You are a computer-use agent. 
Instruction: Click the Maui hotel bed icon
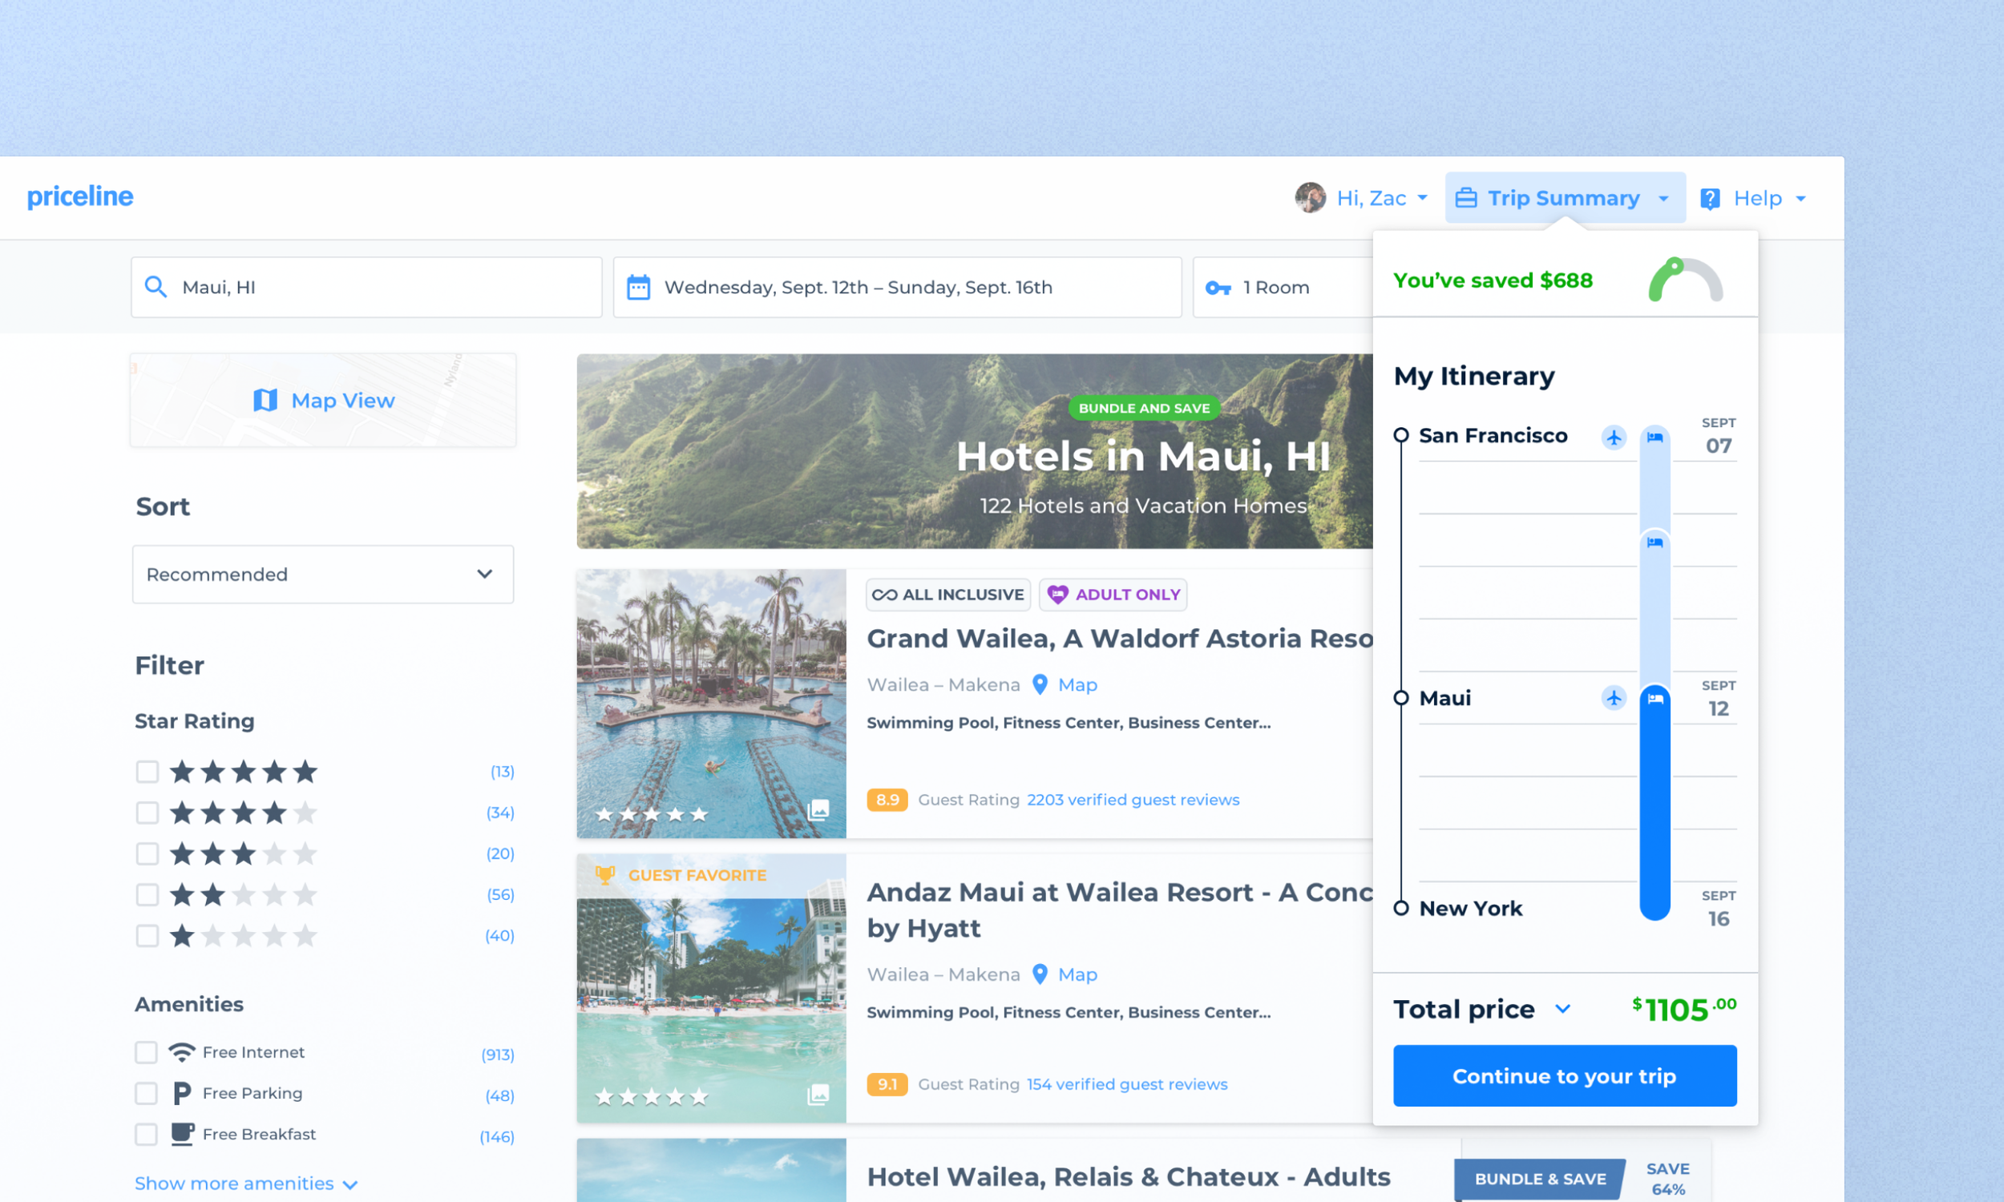pyautogui.click(x=1655, y=699)
